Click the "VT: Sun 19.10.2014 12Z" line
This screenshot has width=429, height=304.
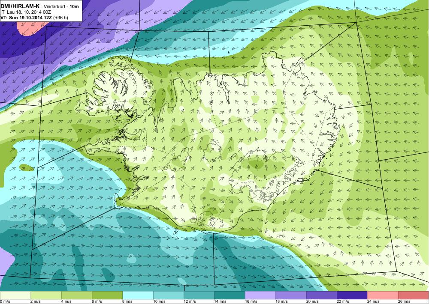(x=27, y=18)
